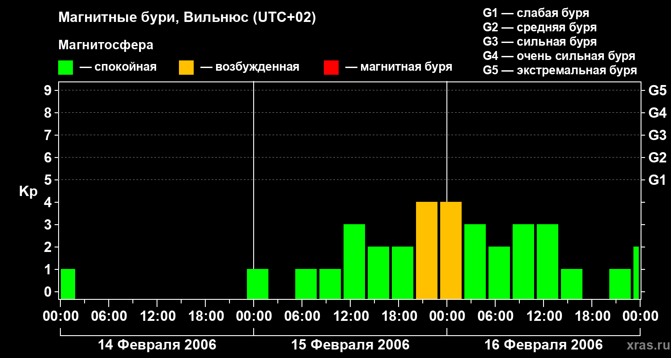Image resolution: width=671 pixels, height=358 pixels.
Task: Select the Kp 1 bar at midnight starting 15 February
Action: (x=258, y=284)
